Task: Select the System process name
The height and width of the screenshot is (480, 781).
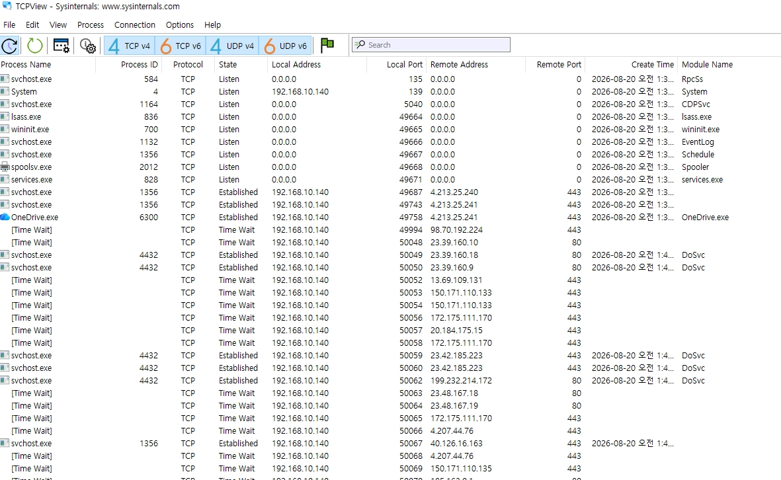Action: [24, 92]
